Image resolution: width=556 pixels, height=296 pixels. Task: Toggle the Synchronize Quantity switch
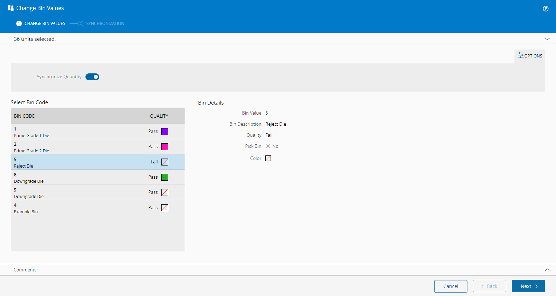coord(92,77)
